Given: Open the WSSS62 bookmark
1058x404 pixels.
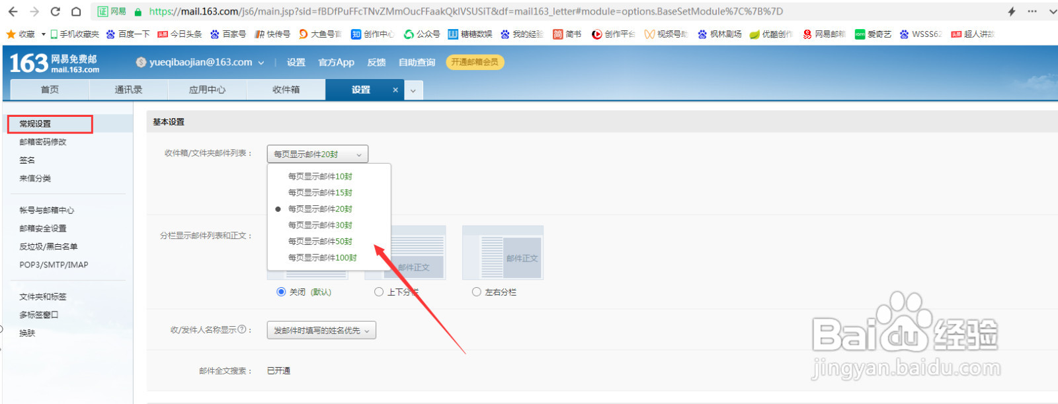Looking at the screenshot, I should (x=920, y=34).
